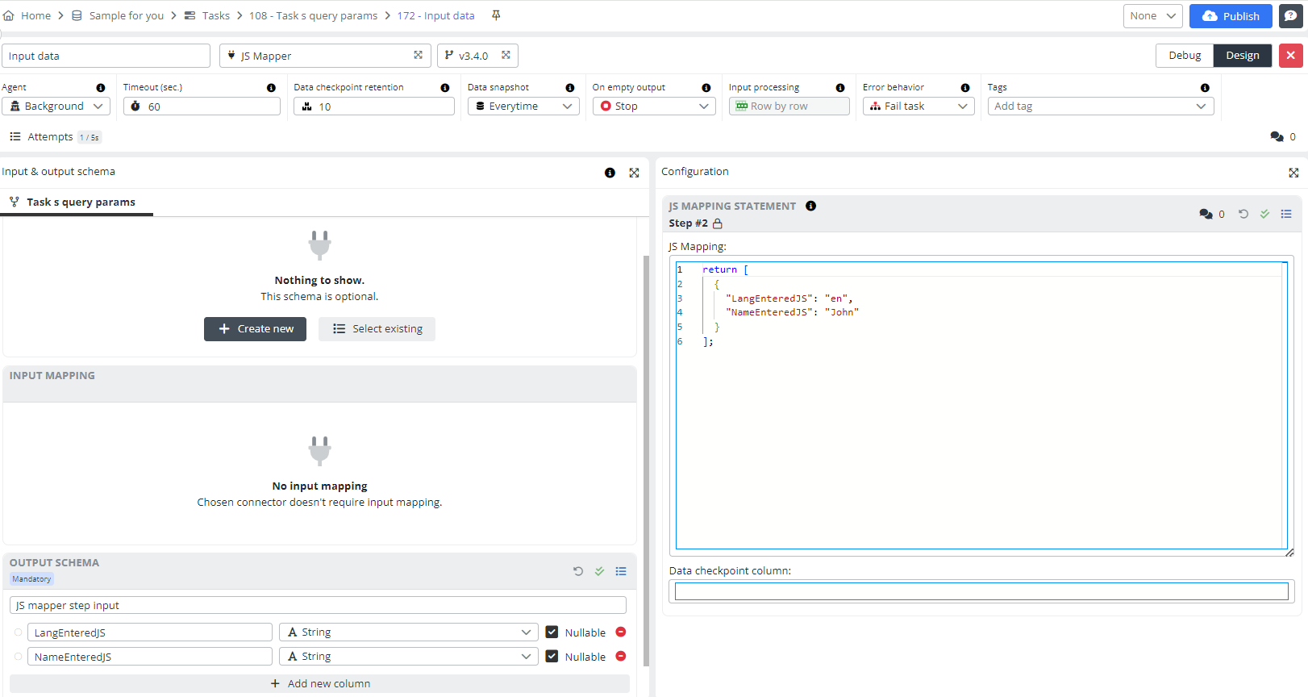Click the undo icon in Output Schema
The height and width of the screenshot is (697, 1308).
click(x=578, y=571)
